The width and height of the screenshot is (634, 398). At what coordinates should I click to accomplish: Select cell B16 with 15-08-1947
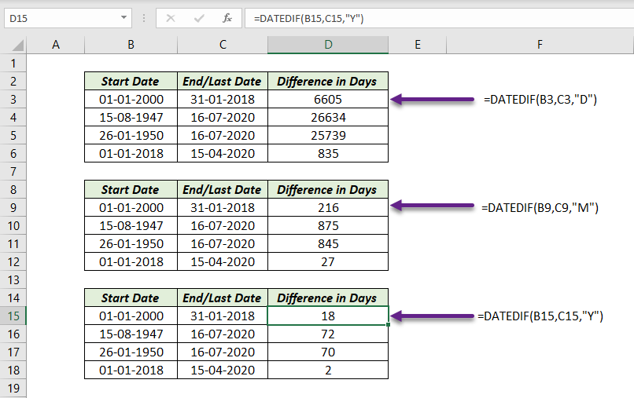(131, 334)
